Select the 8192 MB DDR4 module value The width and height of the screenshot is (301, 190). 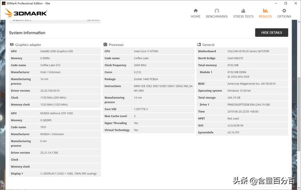[238, 74]
